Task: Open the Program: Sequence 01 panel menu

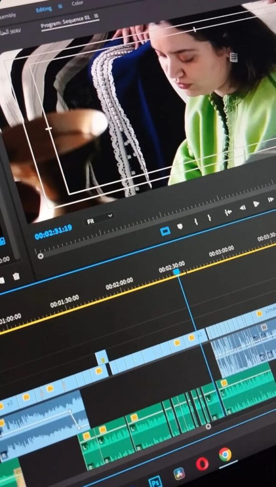Action: 96,16
